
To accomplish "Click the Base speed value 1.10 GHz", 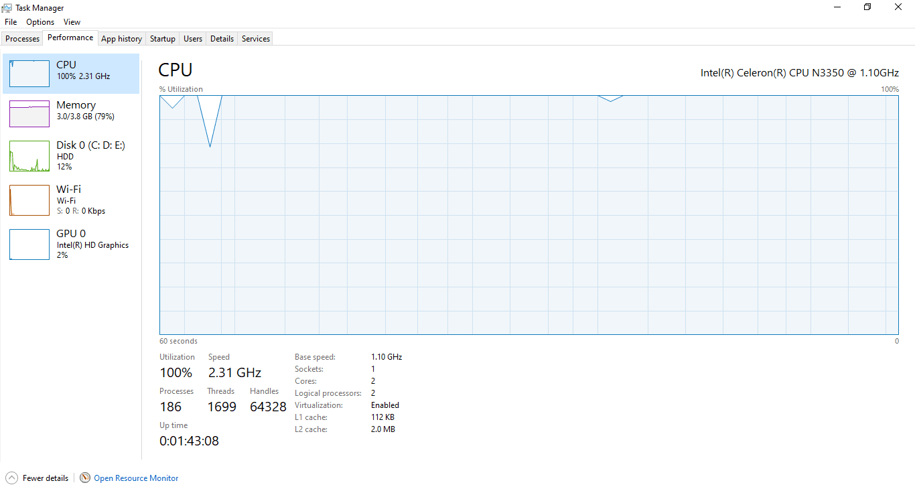I will [x=386, y=357].
